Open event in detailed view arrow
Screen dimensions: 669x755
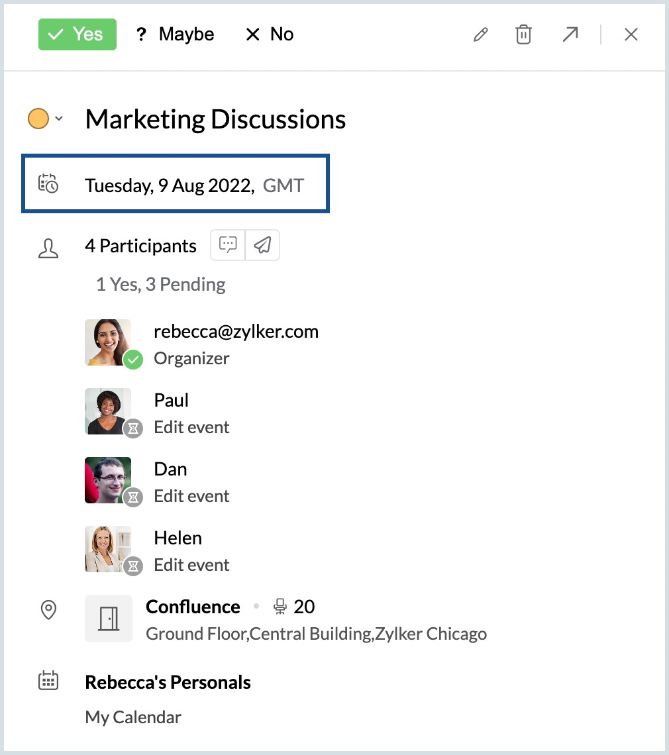(x=570, y=35)
